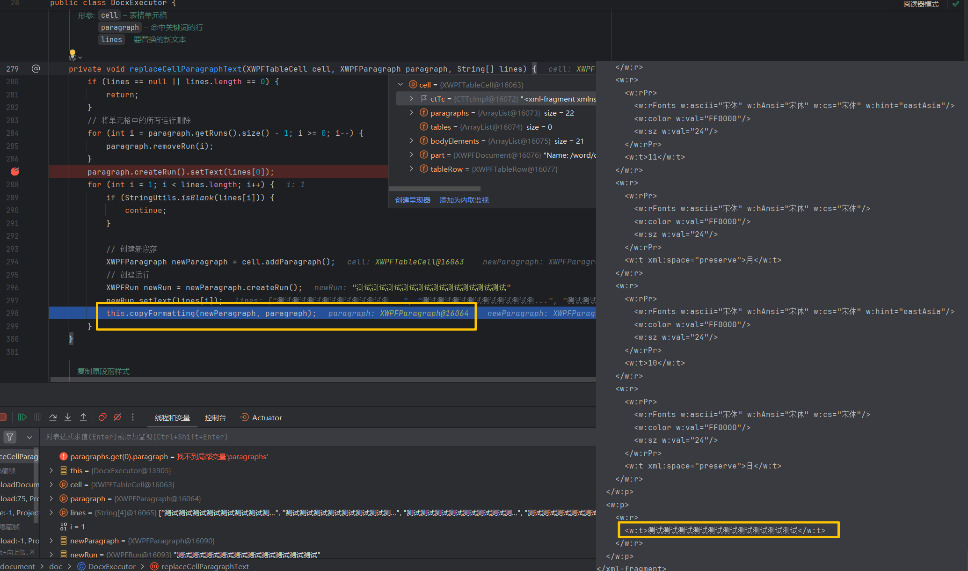968x571 pixels.
Task: Toggle Mute Breakpoints slashed-circle icon
Action: pos(117,417)
